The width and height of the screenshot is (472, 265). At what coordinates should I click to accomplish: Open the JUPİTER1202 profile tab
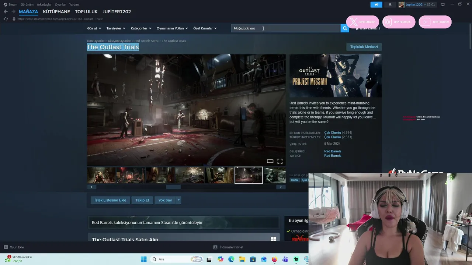(x=117, y=12)
